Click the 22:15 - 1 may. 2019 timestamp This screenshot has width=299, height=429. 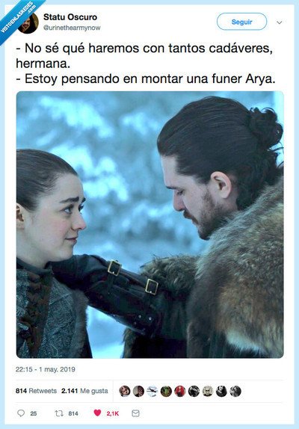pos(45,369)
